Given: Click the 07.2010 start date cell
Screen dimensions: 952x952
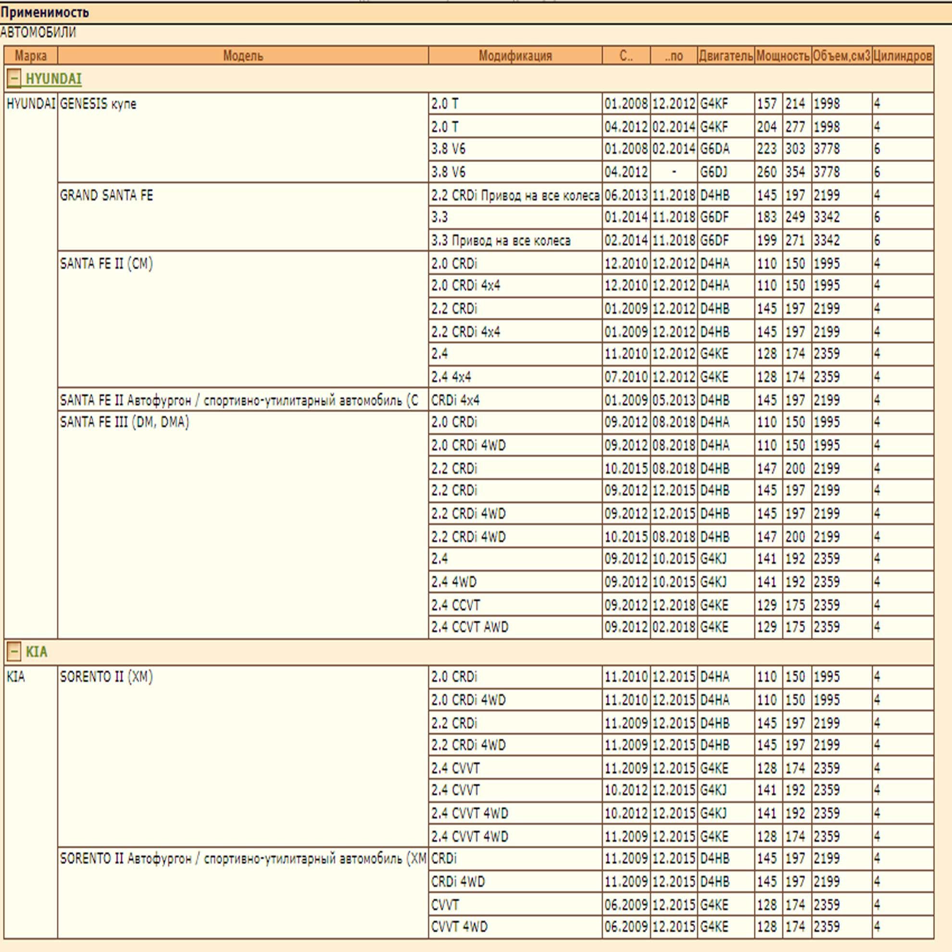Looking at the screenshot, I should [x=626, y=376].
